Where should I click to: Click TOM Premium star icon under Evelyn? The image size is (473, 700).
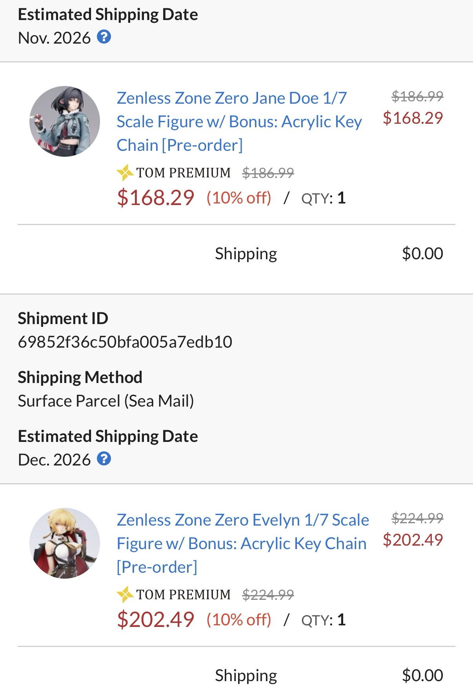125,594
